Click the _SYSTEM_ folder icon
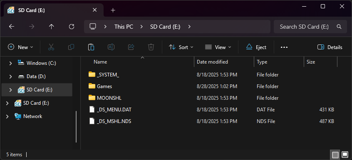 (92, 74)
